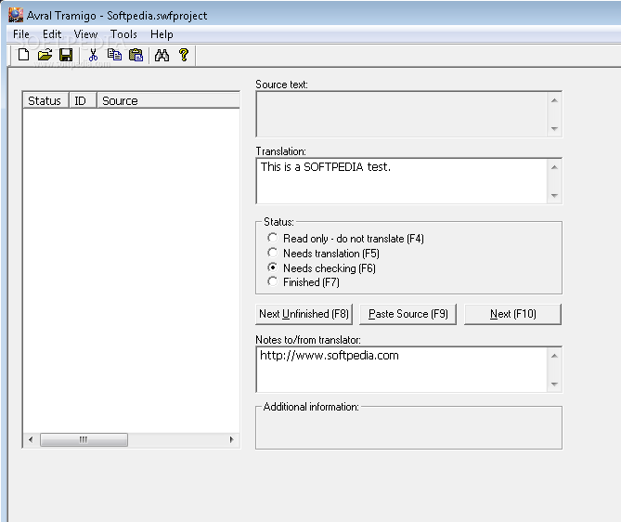Viewport: 621px width, 522px height.
Task: Click the text "http://www.softpedia.com"
Action: [x=330, y=356]
